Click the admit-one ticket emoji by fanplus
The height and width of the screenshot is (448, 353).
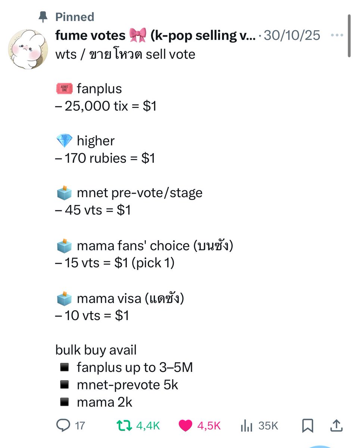(x=64, y=89)
